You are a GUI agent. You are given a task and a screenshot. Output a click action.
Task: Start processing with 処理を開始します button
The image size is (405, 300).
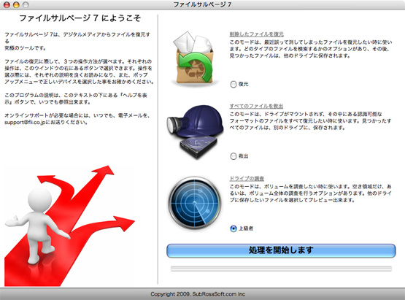pyautogui.click(x=281, y=250)
